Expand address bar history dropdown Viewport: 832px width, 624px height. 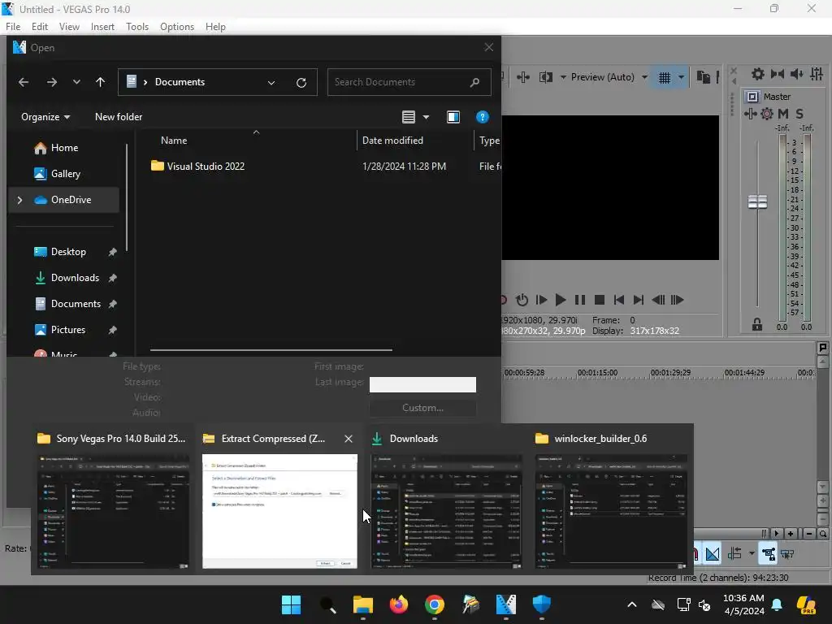pyautogui.click(x=271, y=83)
